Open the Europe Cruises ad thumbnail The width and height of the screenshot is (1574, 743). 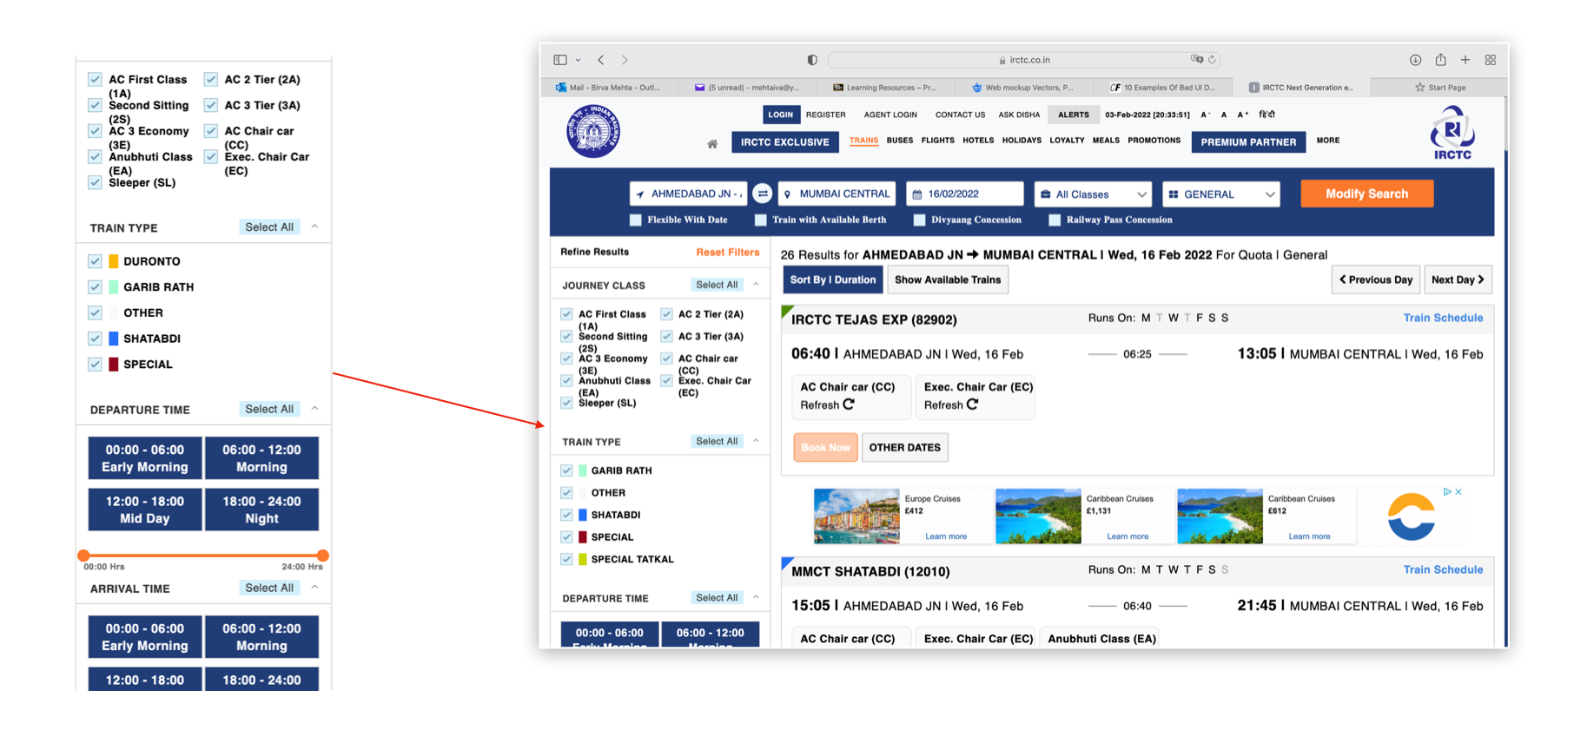pos(856,516)
